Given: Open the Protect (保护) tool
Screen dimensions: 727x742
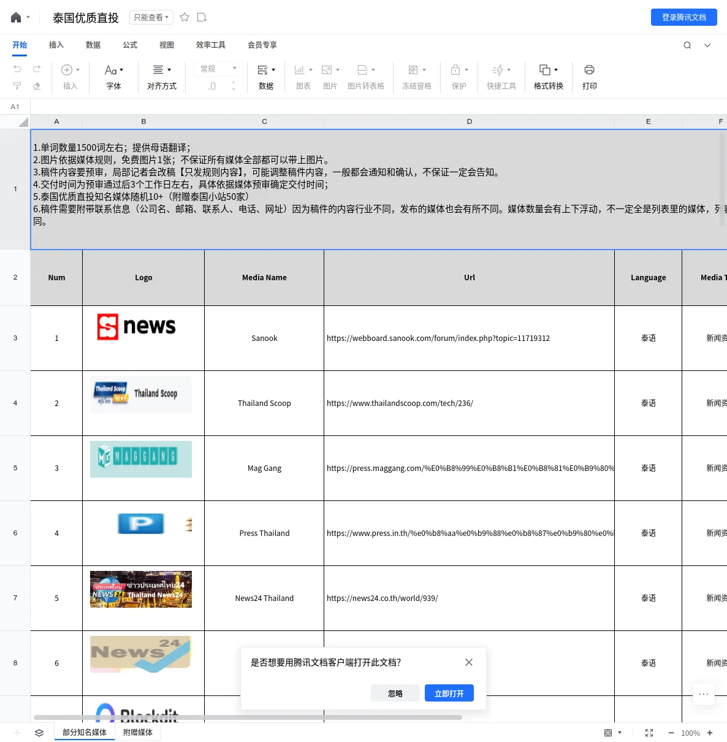Looking at the screenshot, I should pyautogui.click(x=459, y=77).
